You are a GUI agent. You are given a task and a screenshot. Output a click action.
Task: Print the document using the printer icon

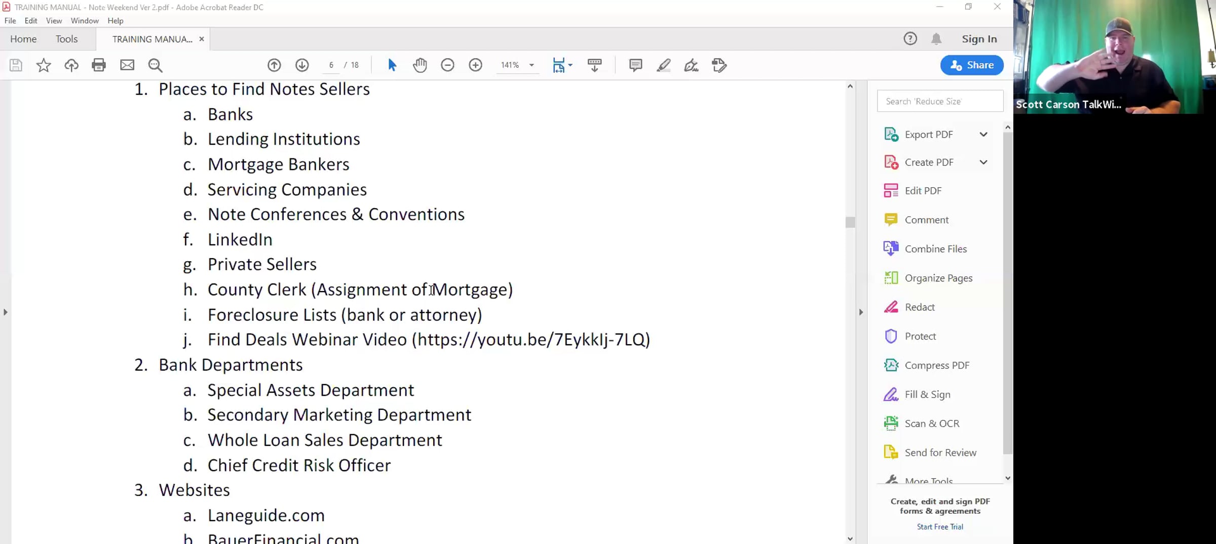[x=99, y=65]
